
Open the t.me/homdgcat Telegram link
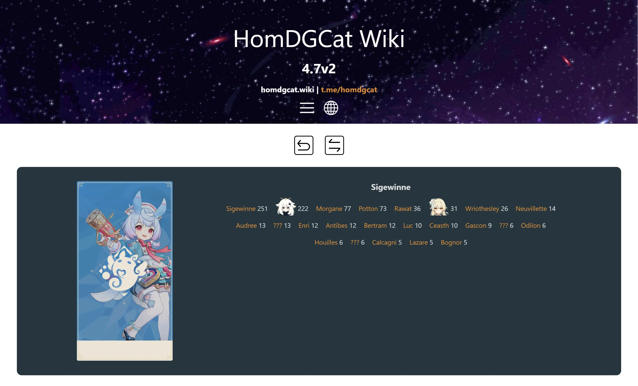click(x=349, y=90)
